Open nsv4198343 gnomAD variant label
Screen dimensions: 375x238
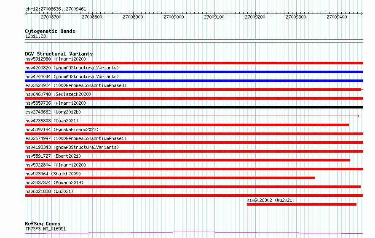[72, 147]
